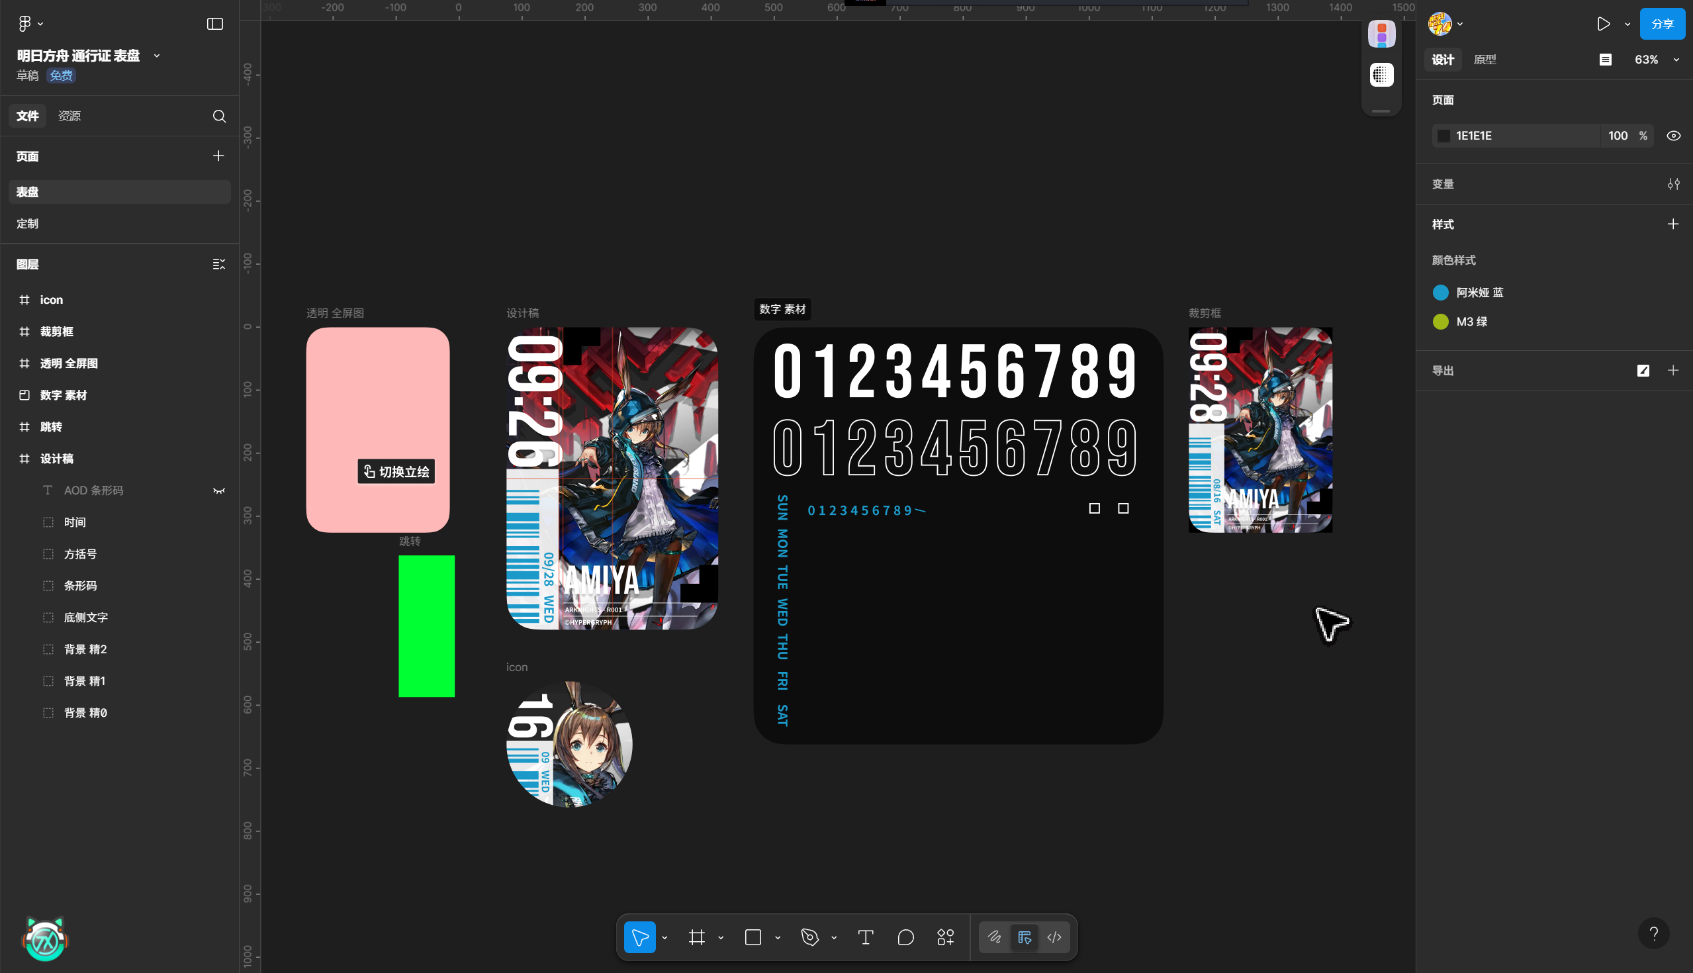Screen dimensions: 1693x973
Task: Expand file name 明日方舟 通行证 表盘 menu
Action: coord(157,56)
